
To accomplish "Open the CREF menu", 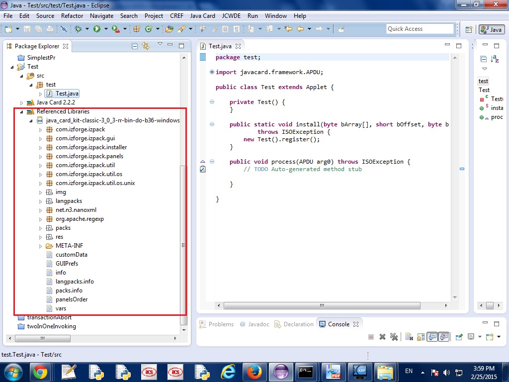I will tap(176, 15).
